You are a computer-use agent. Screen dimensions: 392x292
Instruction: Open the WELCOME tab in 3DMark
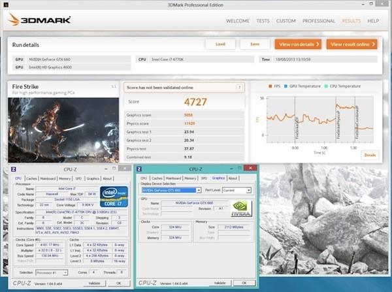coord(238,21)
